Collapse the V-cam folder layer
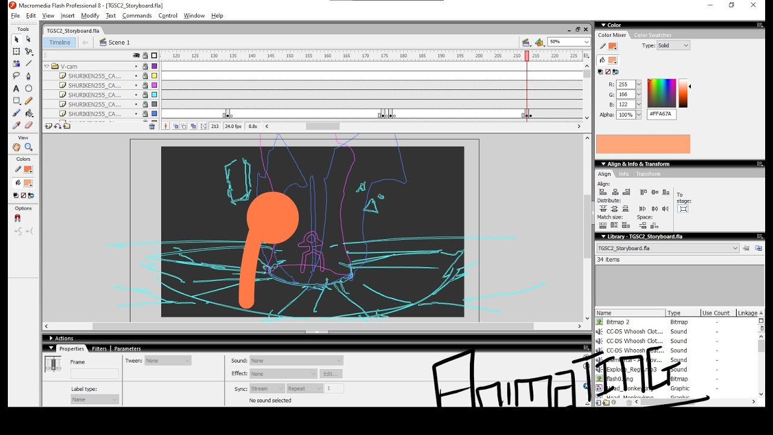773x435 pixels. tap(47, 66)
